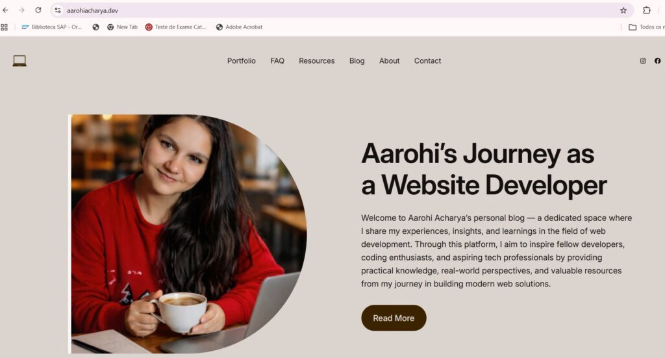Click the browser forward arrow

coord(21,10)
